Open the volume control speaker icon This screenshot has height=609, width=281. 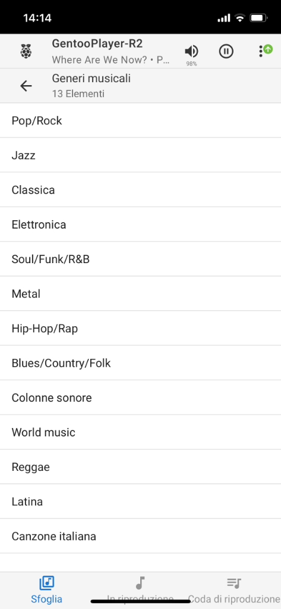tap(191, 51)
